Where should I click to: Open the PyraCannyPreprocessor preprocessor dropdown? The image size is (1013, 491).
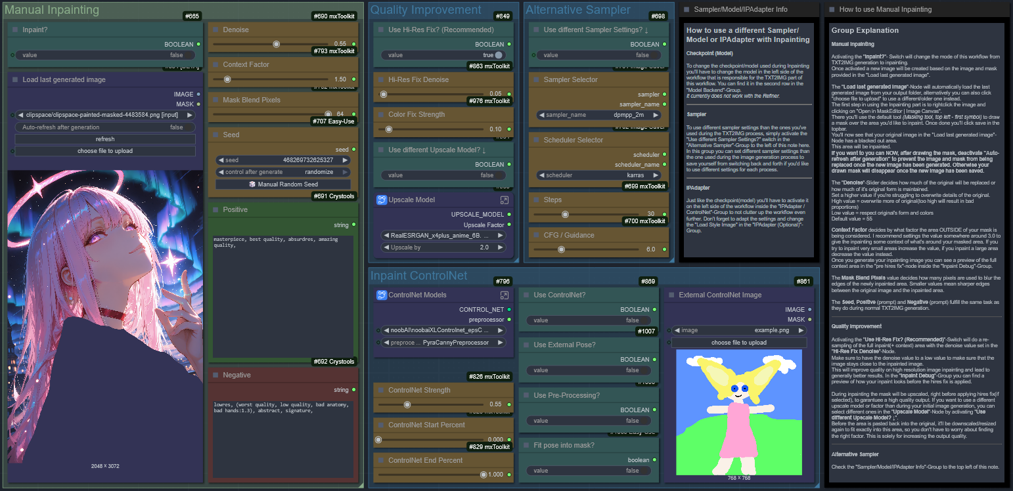click(x=443, y=343)
